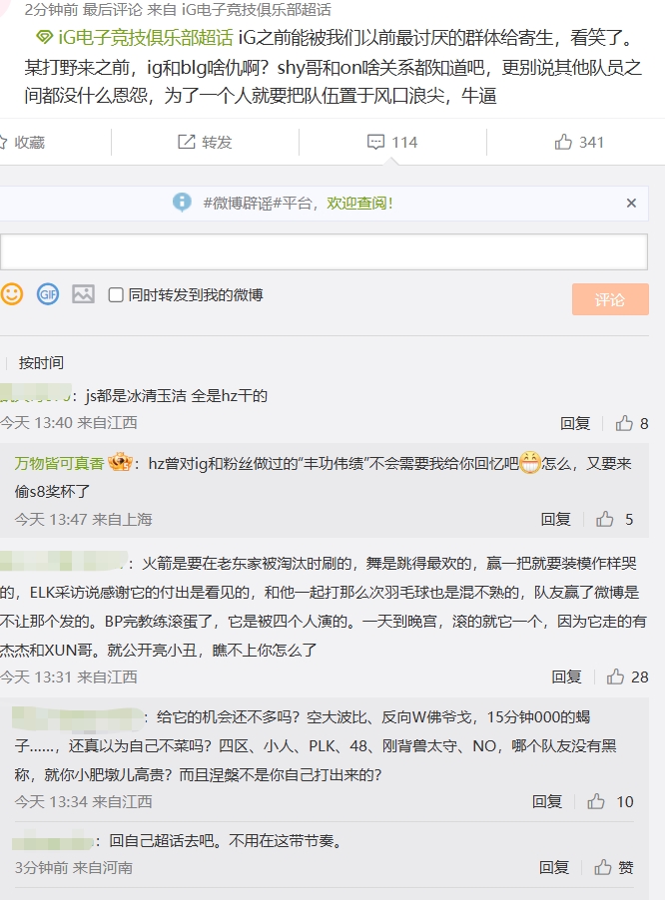Reply to the 今天 13:47 来自上海 comment

(555, 520)
